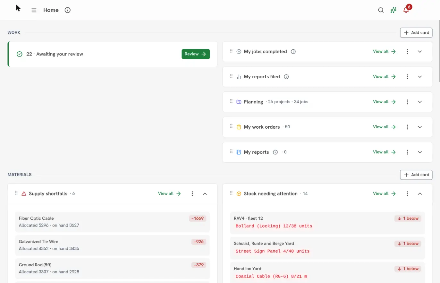The height and width of the screenshot is (283, 440).
Task: Grab drag handle of My work orders card
Action: [x=231, y=126]
